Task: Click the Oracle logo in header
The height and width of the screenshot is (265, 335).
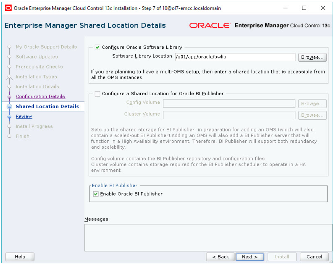Action: pyautogui.click(x=210, y=25)
